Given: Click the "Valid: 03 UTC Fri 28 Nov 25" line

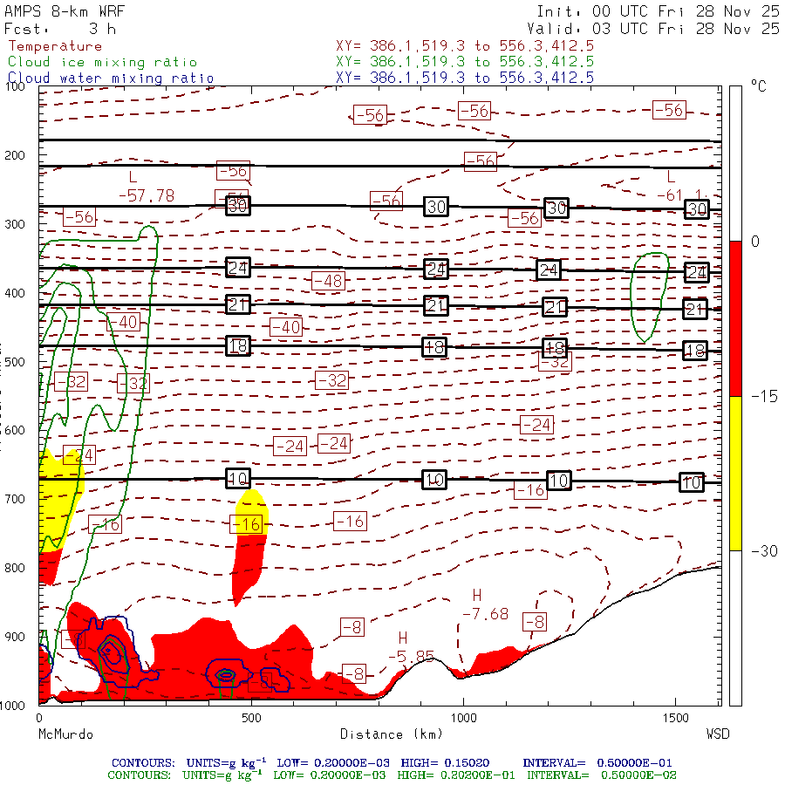Looking at the screenshot, I should (x=652, y=29).
